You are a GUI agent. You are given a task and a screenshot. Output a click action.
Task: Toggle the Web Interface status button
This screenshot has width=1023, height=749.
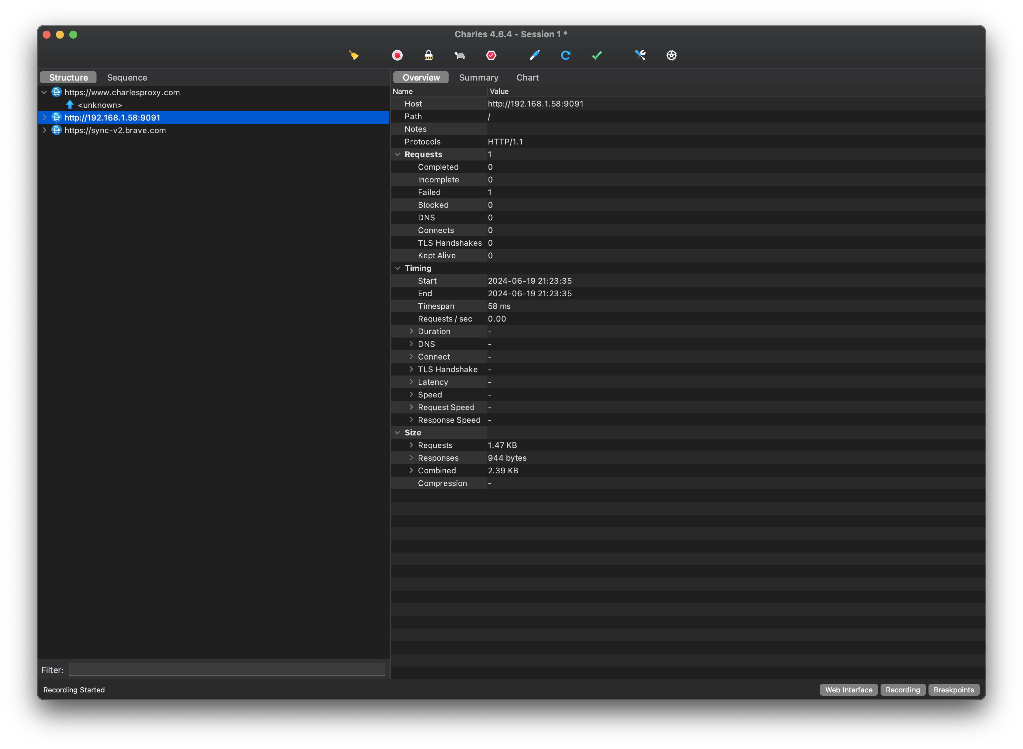848,690
